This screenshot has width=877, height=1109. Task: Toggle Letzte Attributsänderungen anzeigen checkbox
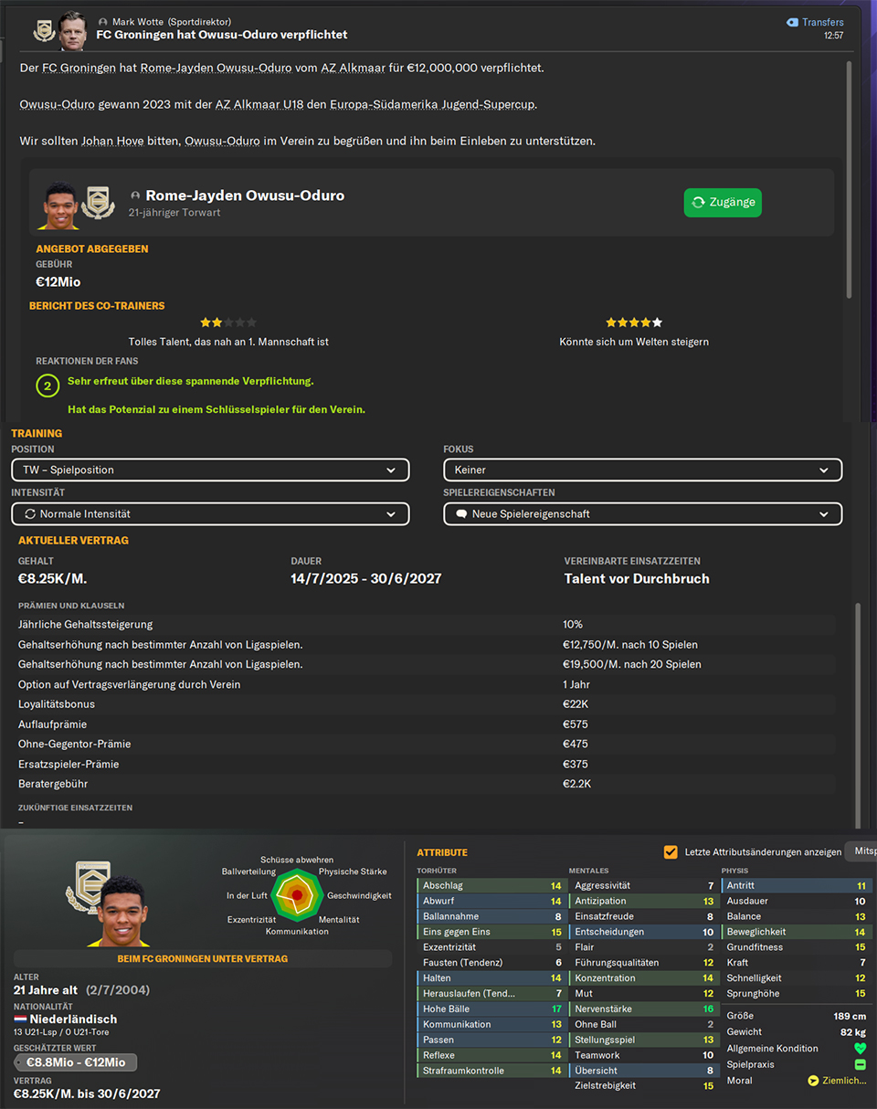(x=671, y=851)
